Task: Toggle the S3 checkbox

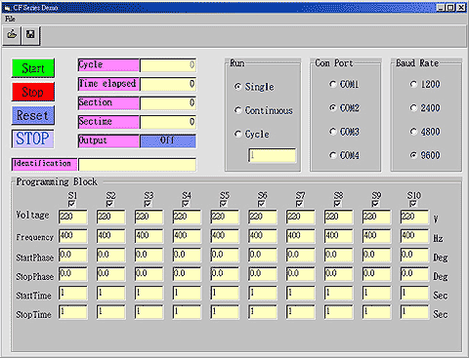Action: tap(148, 204)
